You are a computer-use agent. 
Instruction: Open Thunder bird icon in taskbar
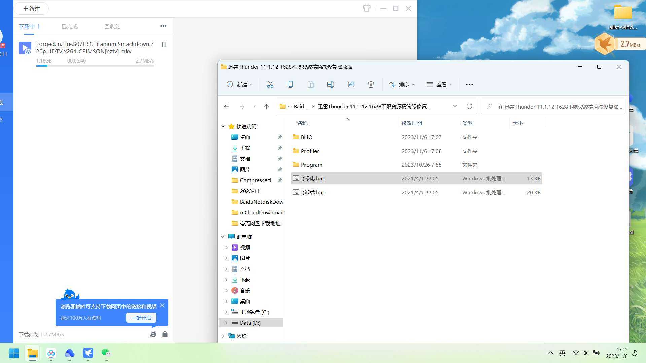click(x=88, y=353)
